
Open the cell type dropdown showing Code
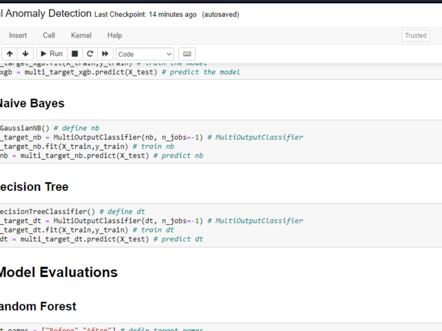(x=145, y=53)
